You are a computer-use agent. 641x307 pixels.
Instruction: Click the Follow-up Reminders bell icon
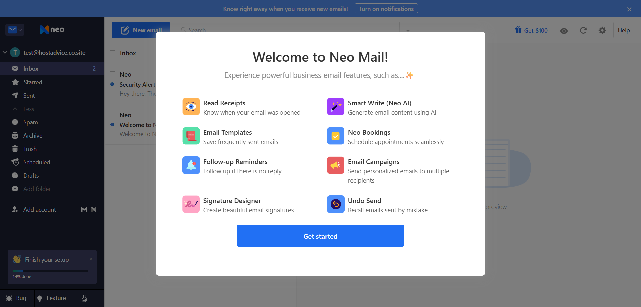tap(191, 165)
